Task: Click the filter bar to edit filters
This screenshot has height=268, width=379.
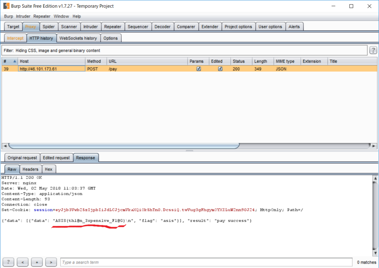Action: 184,51
